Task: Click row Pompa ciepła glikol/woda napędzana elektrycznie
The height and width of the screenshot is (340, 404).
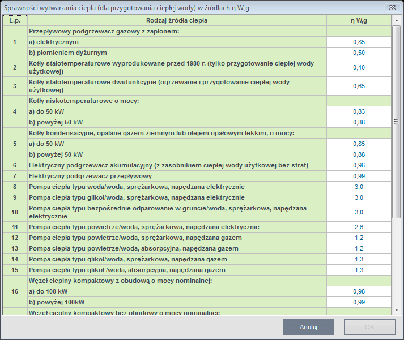Action: (x=177, y=197)
